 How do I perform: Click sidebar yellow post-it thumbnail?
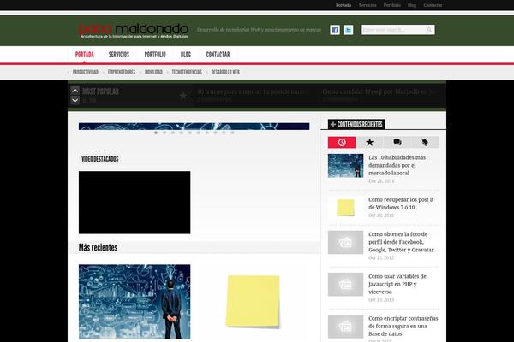coord(345,208)
